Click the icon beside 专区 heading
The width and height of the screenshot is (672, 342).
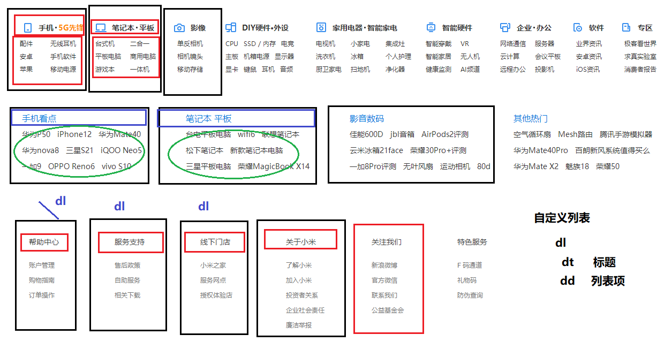coord(626,28)
